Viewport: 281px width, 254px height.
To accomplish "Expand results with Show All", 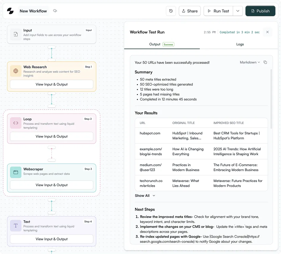I will (x=145, y=196).
